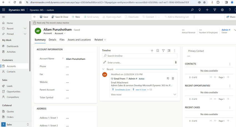
Task: Click the Save button
Action: click(44, 17)
